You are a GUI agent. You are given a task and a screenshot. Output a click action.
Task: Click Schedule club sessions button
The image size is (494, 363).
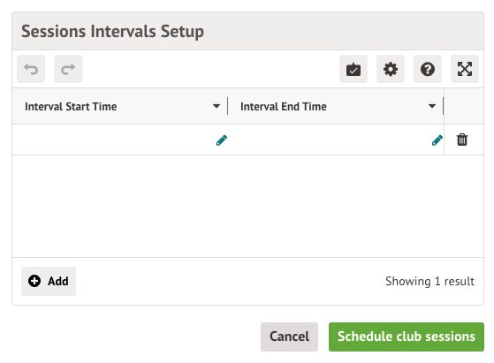[x=407, y=337]
